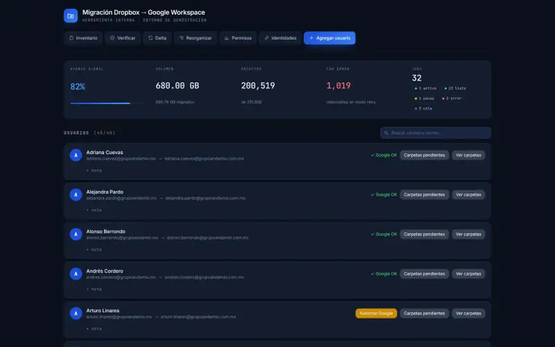Select Alejandra Pardo avatar icon
Screen dimensions: 555x347
coord(76,195)
